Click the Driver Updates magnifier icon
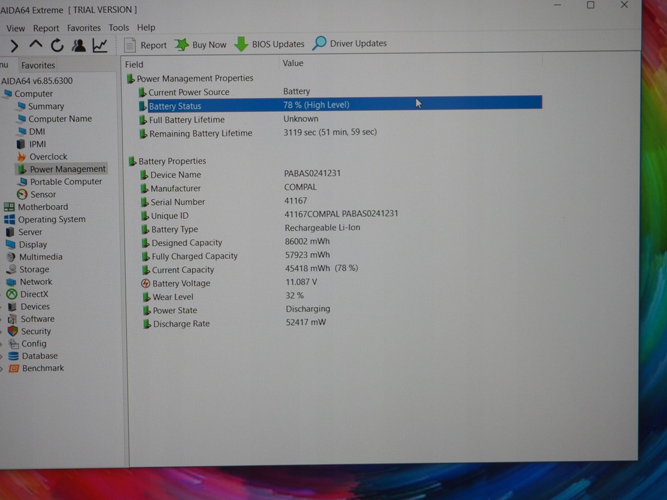667x500 pixels. 319,43
